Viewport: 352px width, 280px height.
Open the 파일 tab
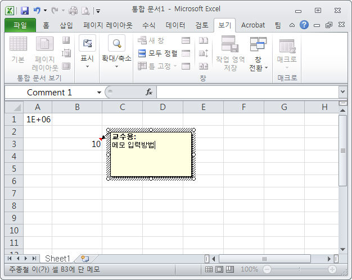point(20,25)
